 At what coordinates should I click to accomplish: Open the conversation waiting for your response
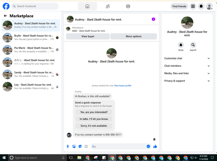[x=31, y=62]
